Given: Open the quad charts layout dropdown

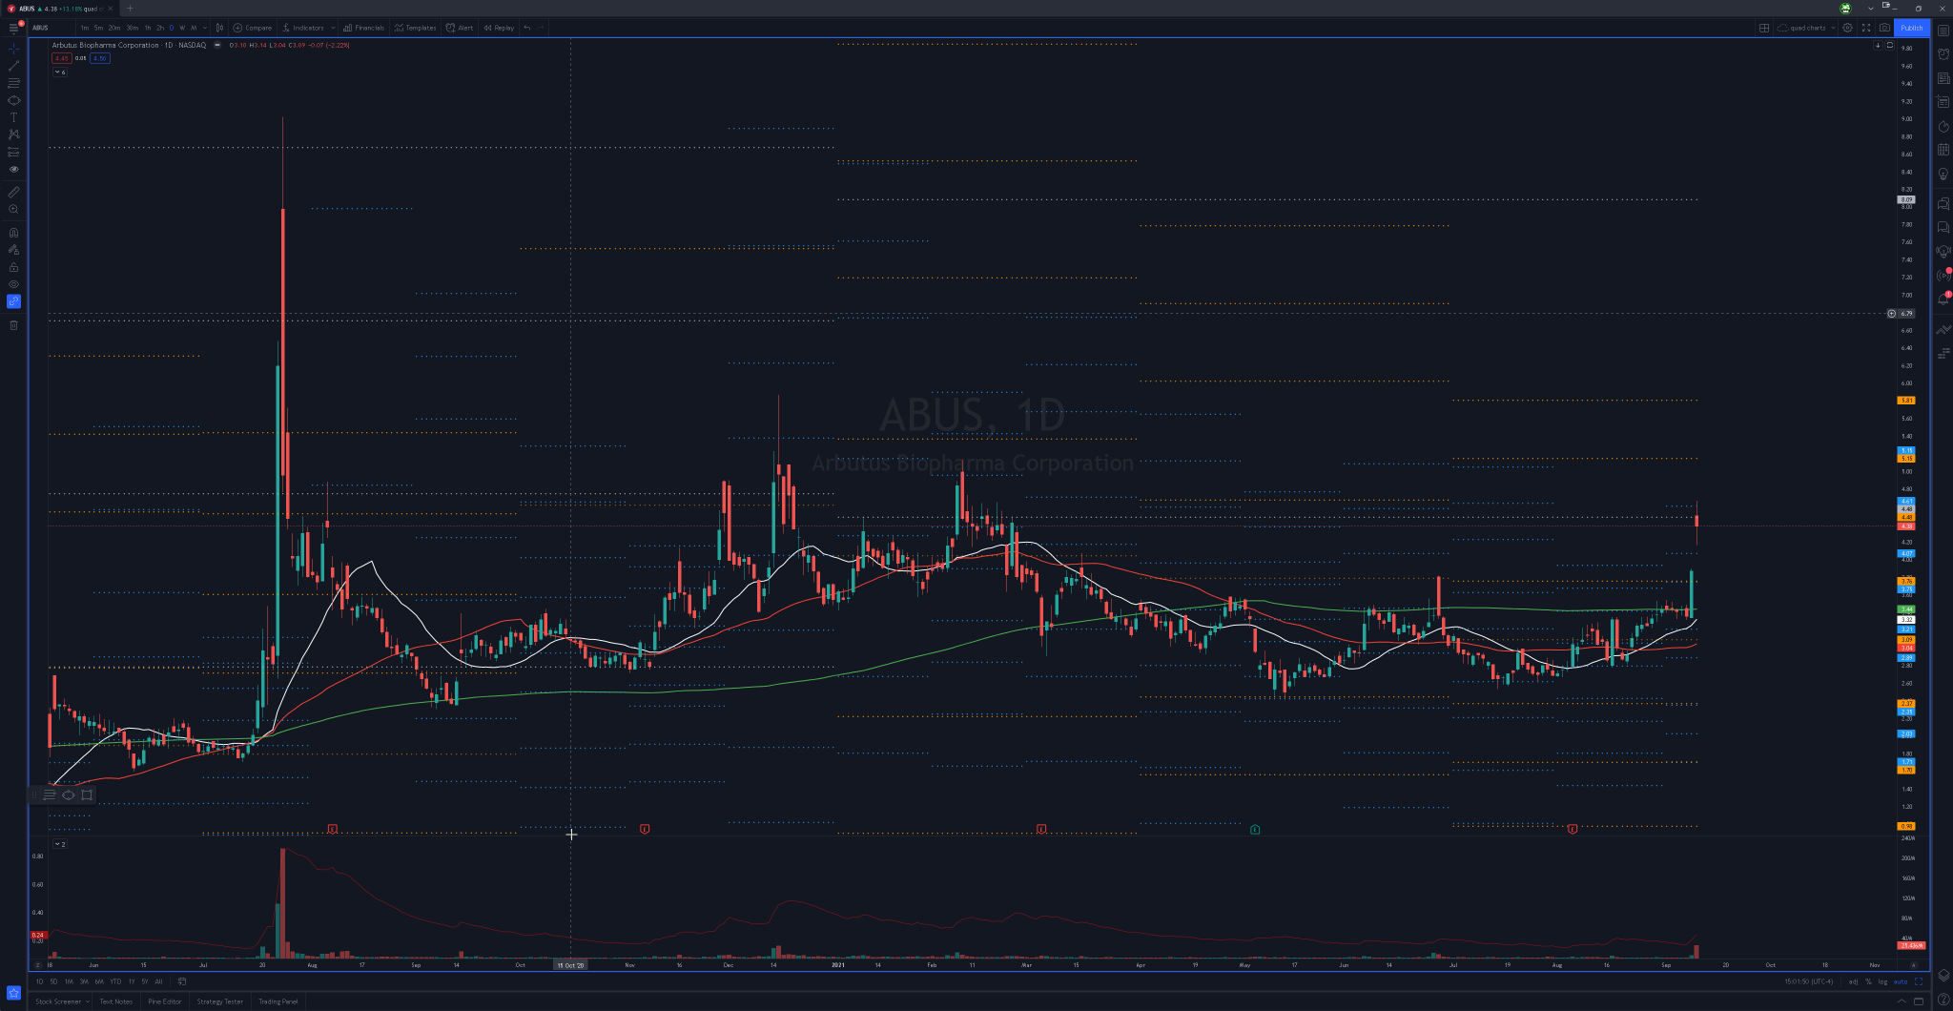Looking at the screenshot, I should 1807,28.
